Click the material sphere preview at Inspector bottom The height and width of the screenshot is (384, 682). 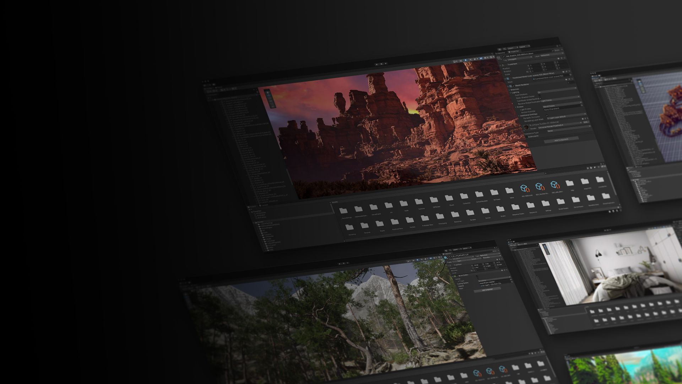tap(527, 127)
